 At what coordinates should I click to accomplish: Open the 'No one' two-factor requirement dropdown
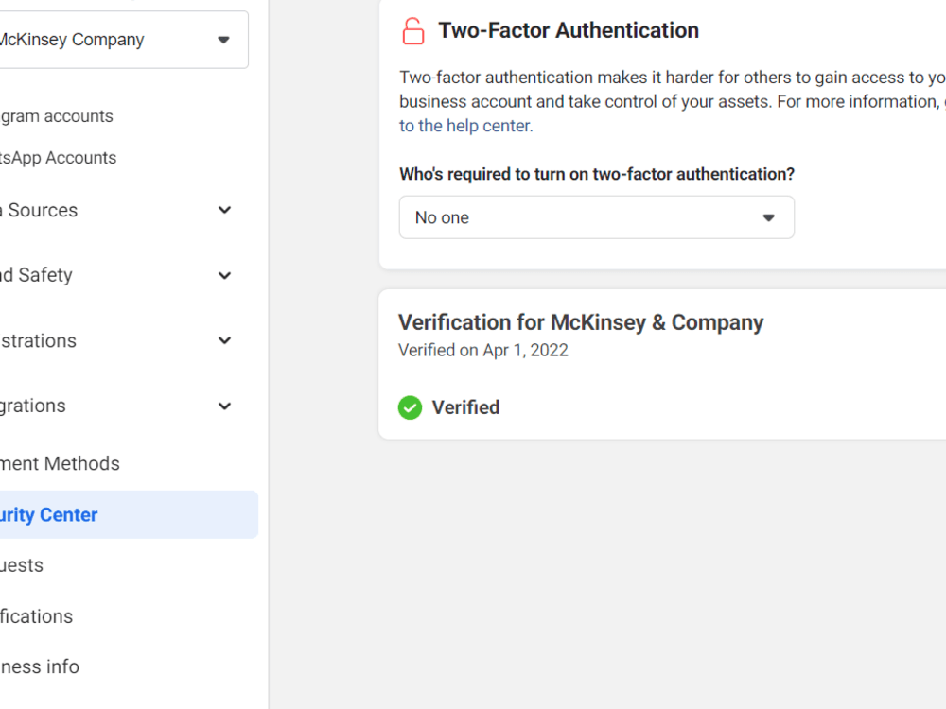597,217
